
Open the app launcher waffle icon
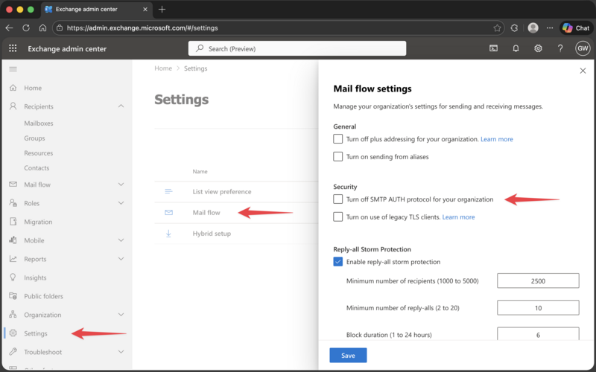point(13,48)
